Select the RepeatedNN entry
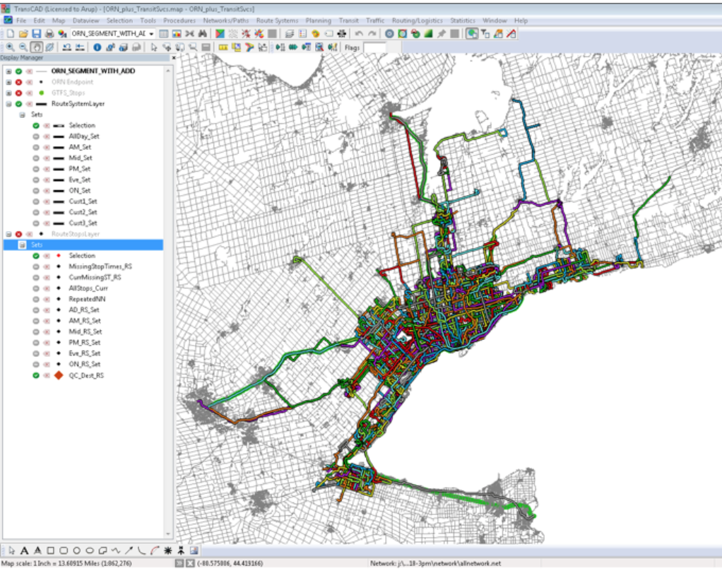Screen dimensions: 722x571 click(x=87, y=300)
